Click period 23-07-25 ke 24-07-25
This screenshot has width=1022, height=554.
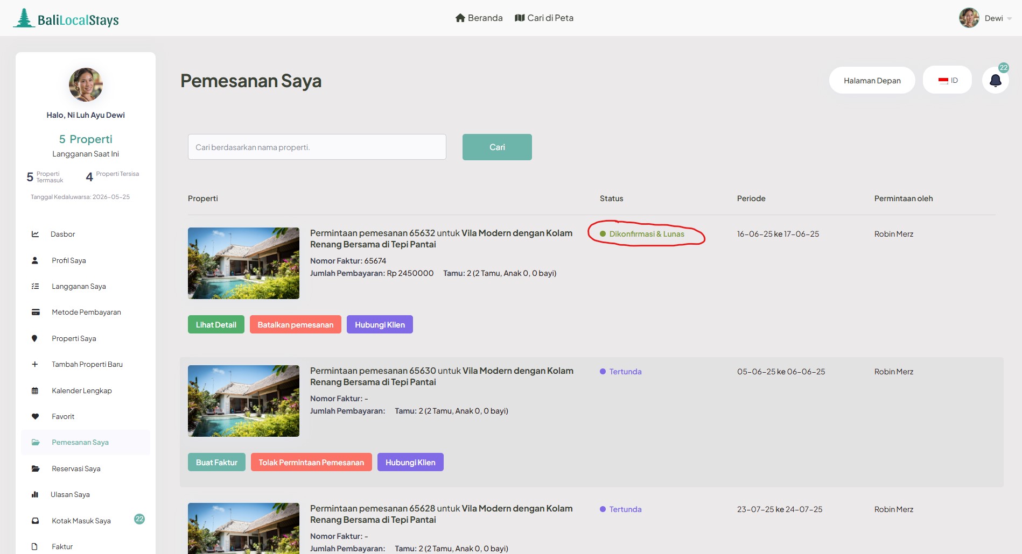click(780, 509)
